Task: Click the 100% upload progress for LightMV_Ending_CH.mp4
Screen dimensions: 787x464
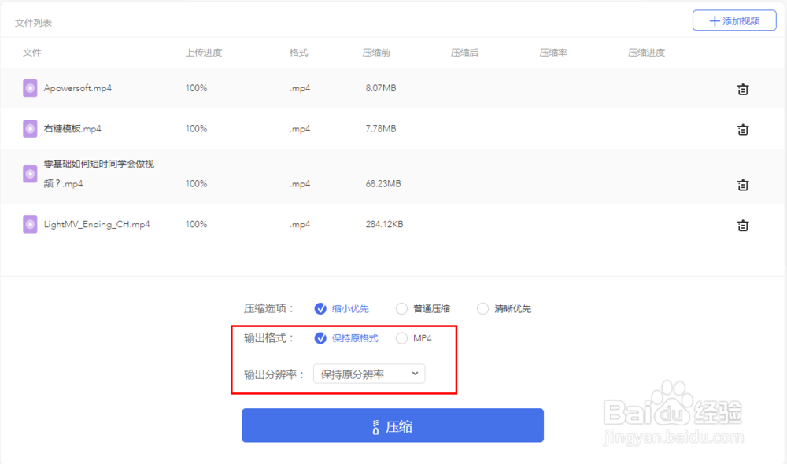Action: [196, 224]
